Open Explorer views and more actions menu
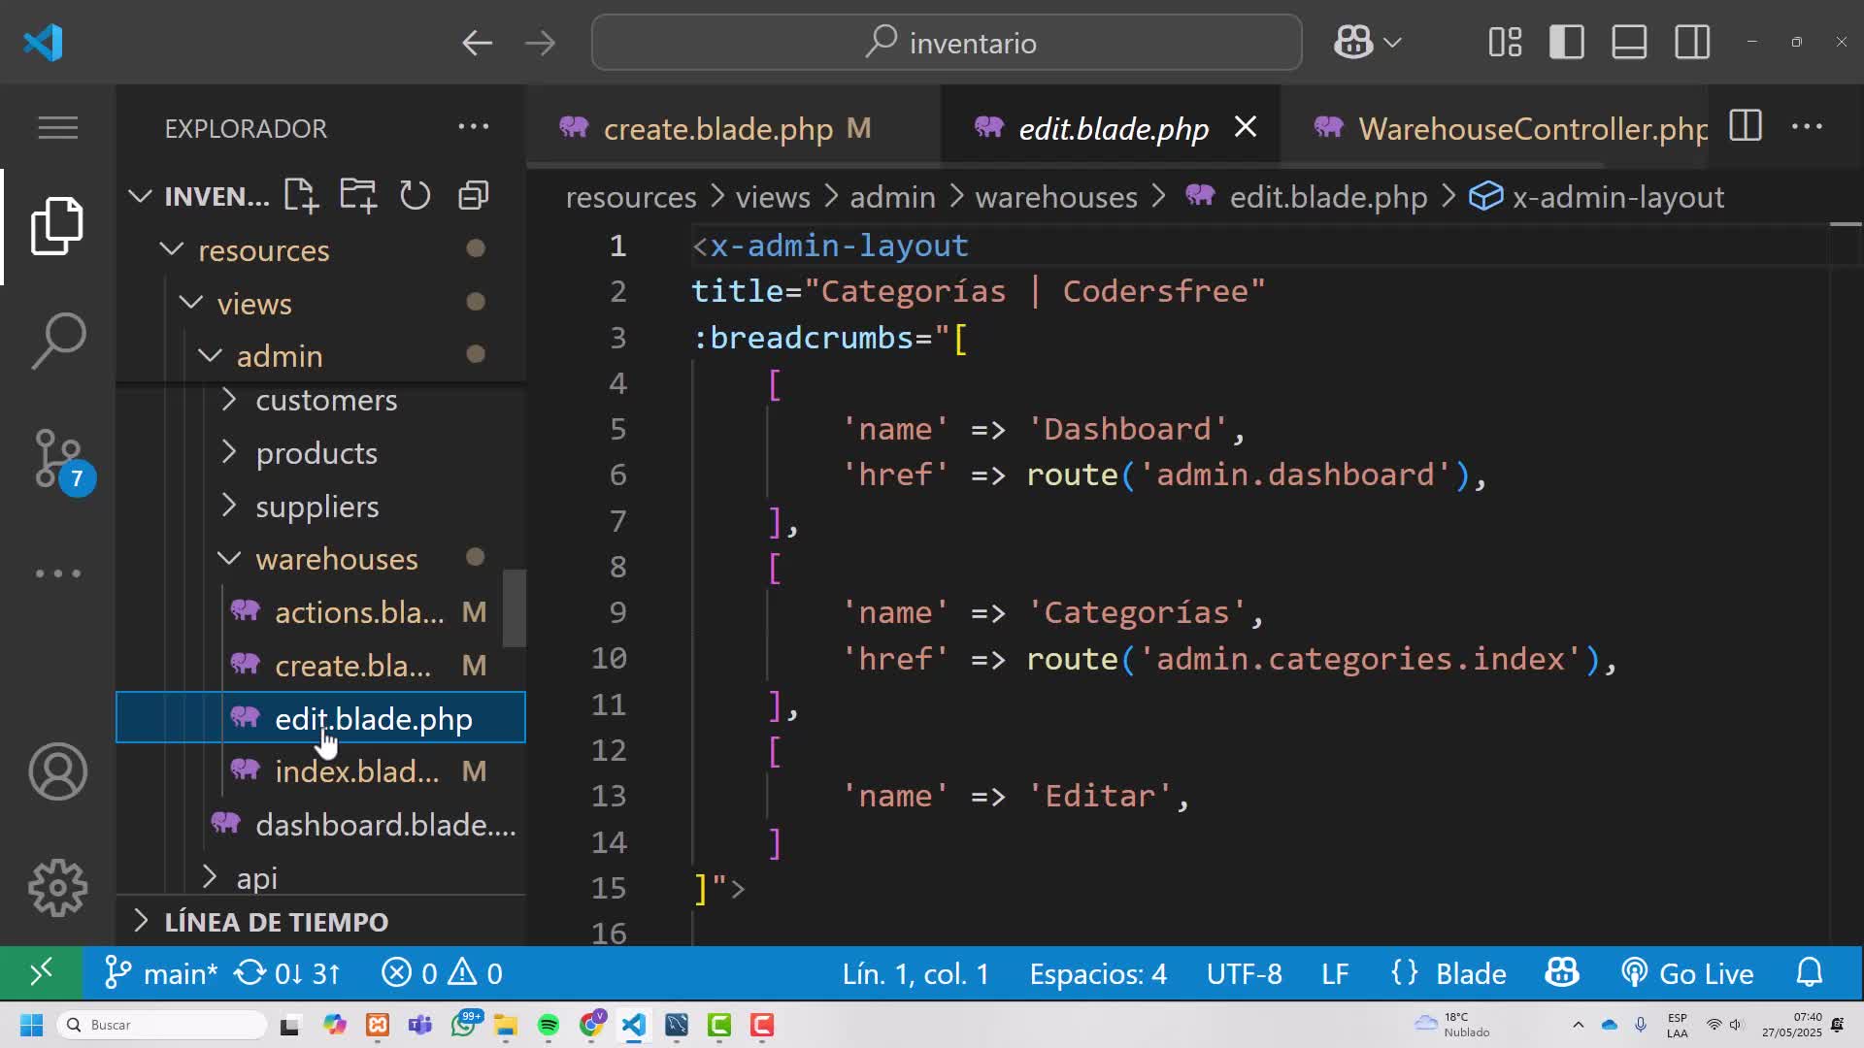 click(473, 127)
